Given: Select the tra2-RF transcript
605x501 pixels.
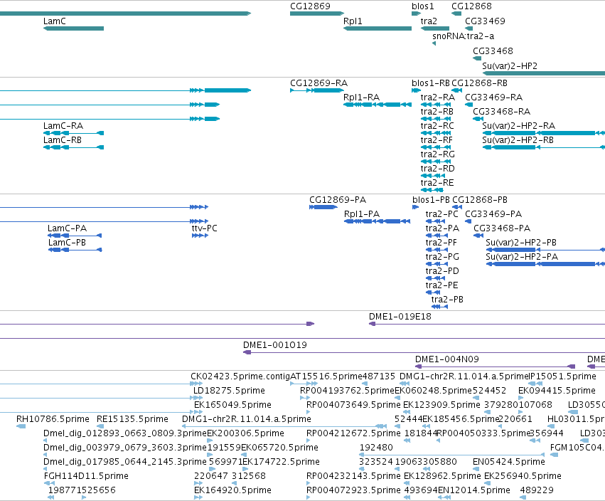Looking at the screenshot, I should [x=436, y=147].
